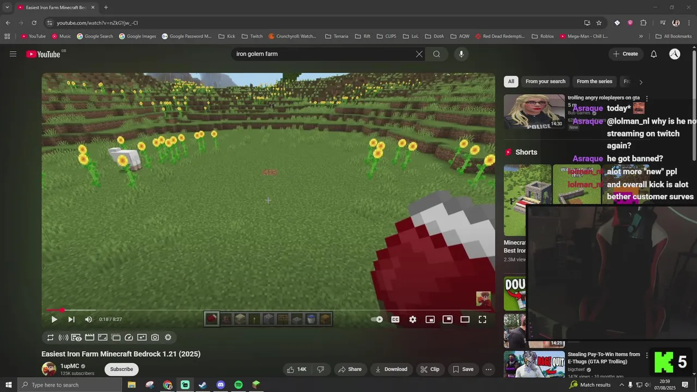Start voice search with the microphone
This screenshot has width=697, height=392.
(461, 54)
